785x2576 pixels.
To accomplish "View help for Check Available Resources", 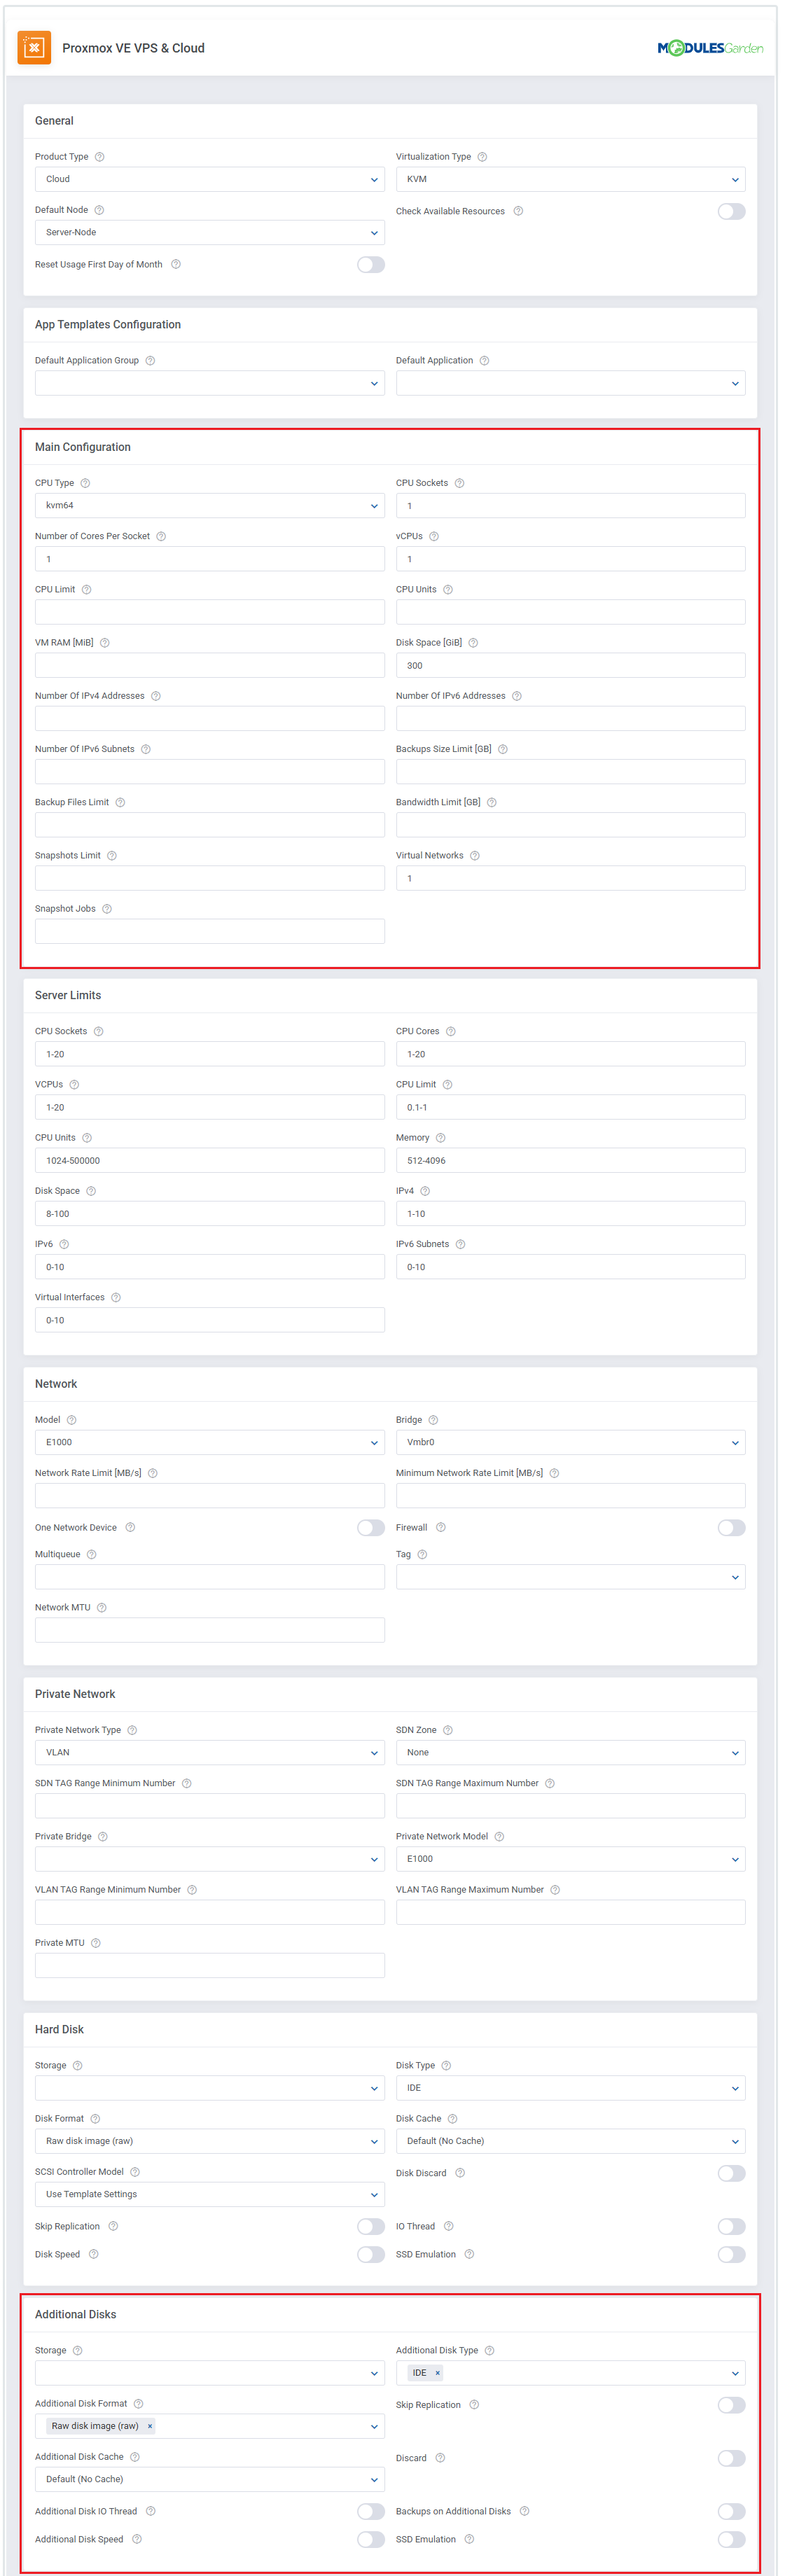I will pos(518,211).
